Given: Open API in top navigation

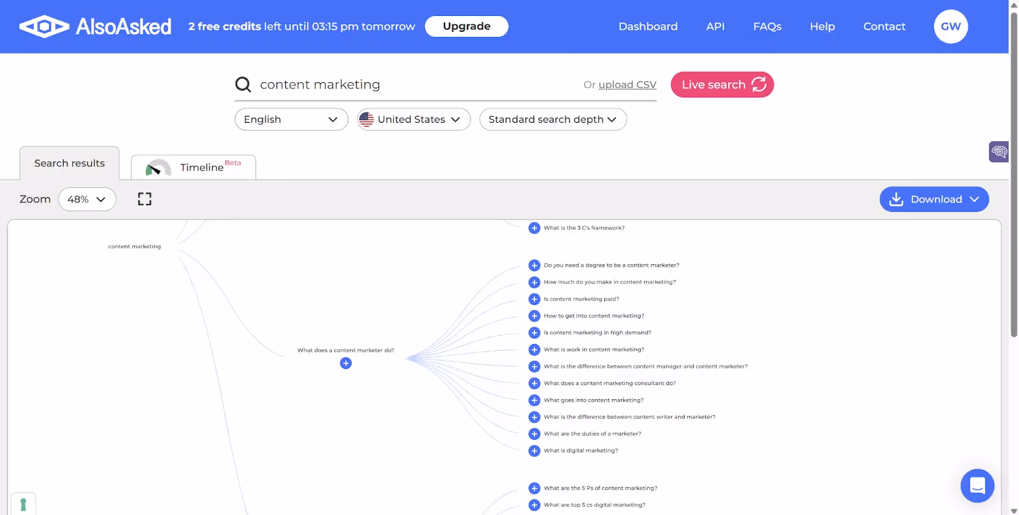Looking at the screenshot, I should (715, 26).
